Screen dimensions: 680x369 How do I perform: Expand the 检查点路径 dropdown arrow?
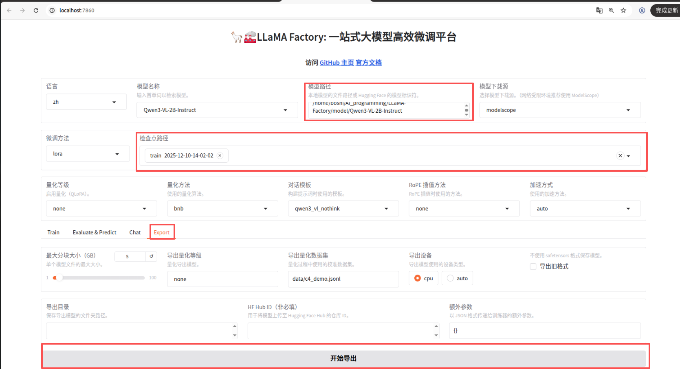(x=629, y=156)
